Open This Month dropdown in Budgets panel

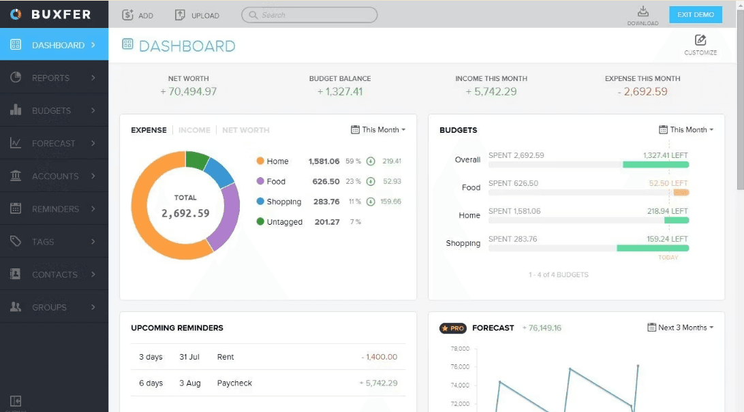686,129
